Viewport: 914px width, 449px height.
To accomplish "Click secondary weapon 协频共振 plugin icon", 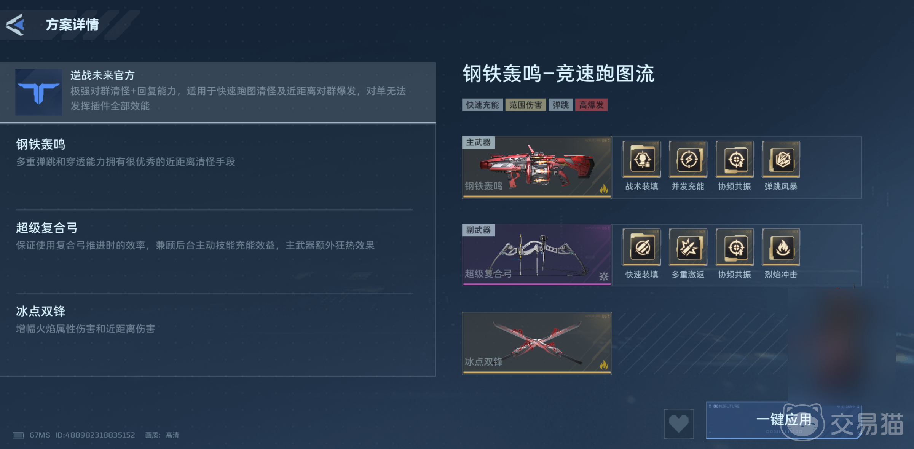I will tap(734, 248).
